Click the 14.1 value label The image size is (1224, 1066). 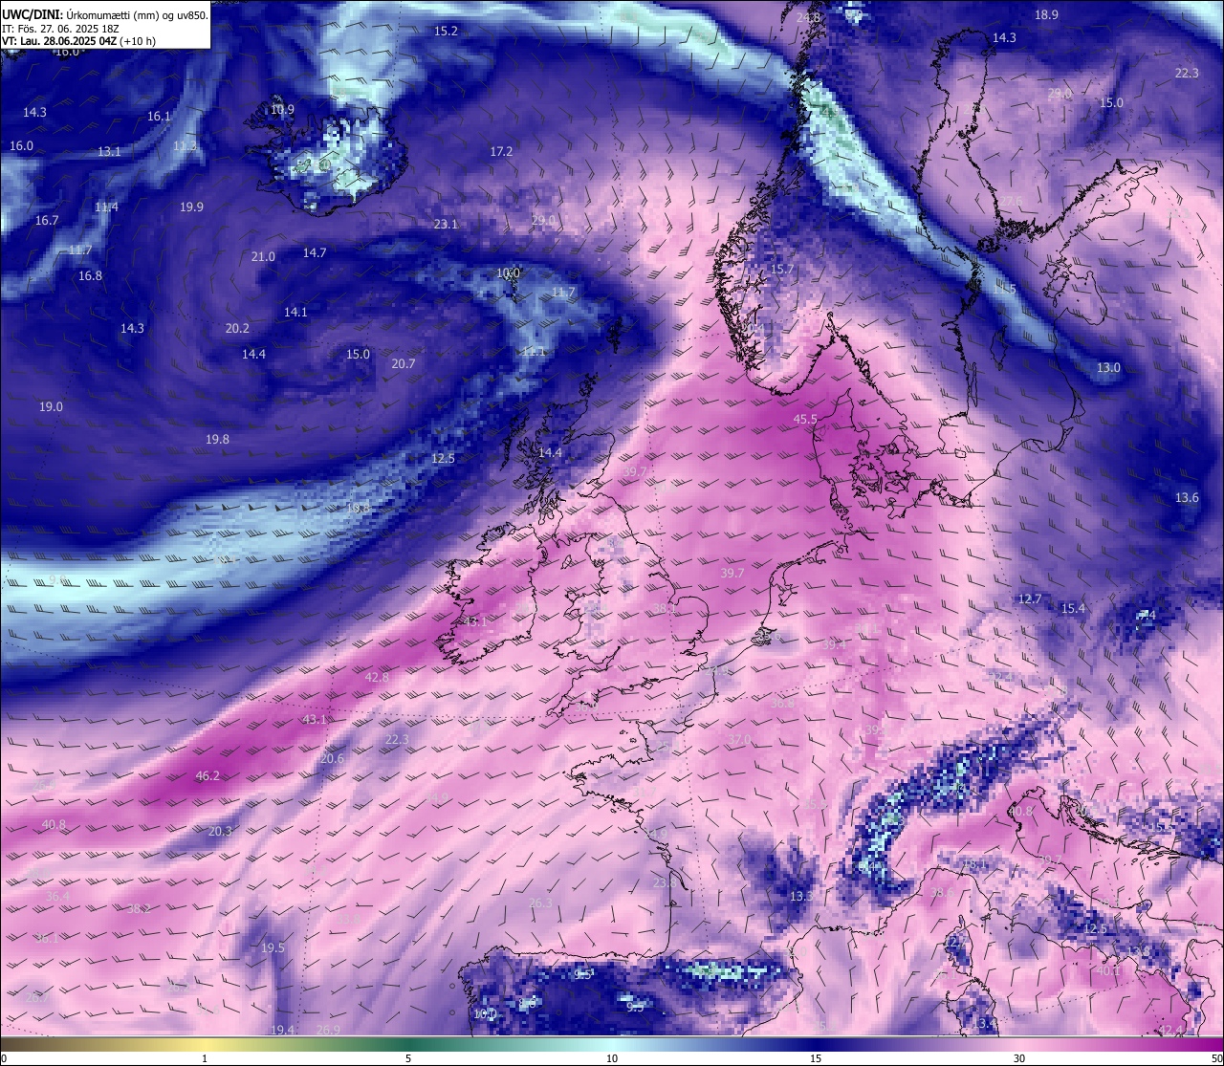(295, 312)
